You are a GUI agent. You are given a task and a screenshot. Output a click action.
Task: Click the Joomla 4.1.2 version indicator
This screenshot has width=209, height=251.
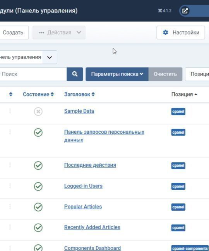pos(165,11)
